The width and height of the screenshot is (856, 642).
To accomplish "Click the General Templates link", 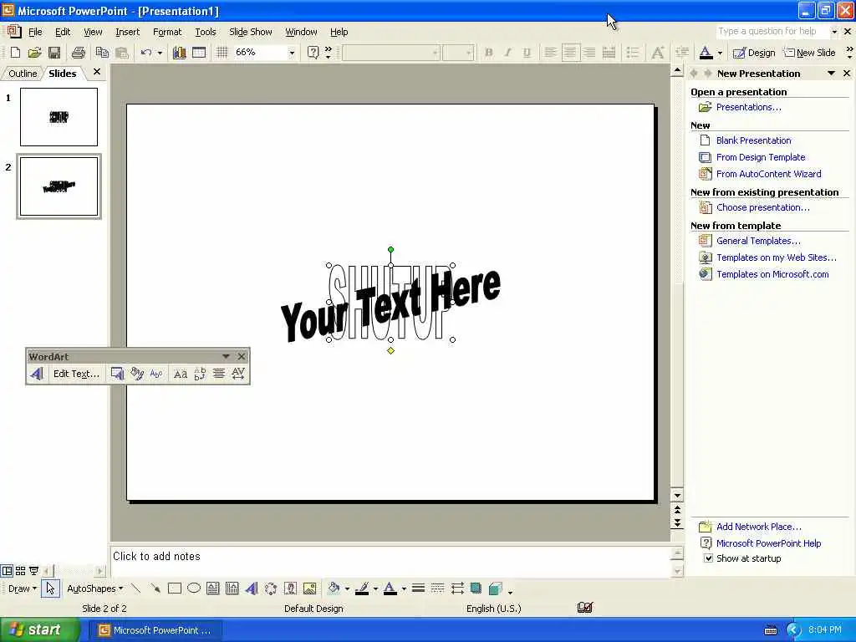I will point(758,241).
